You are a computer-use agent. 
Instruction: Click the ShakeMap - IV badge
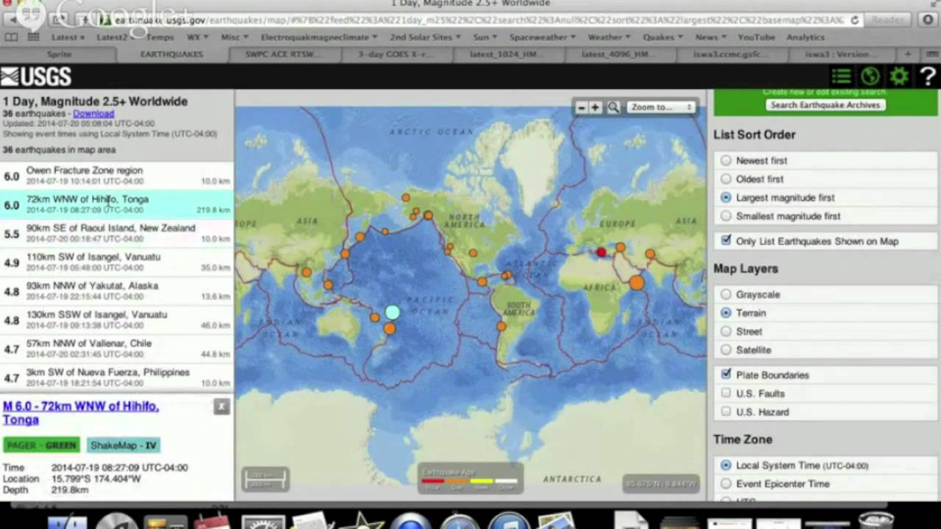point(124,445)
